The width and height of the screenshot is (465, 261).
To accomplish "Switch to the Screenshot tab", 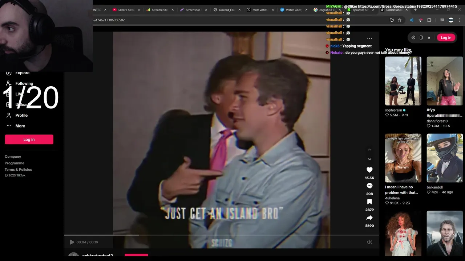I will (193, 10).
